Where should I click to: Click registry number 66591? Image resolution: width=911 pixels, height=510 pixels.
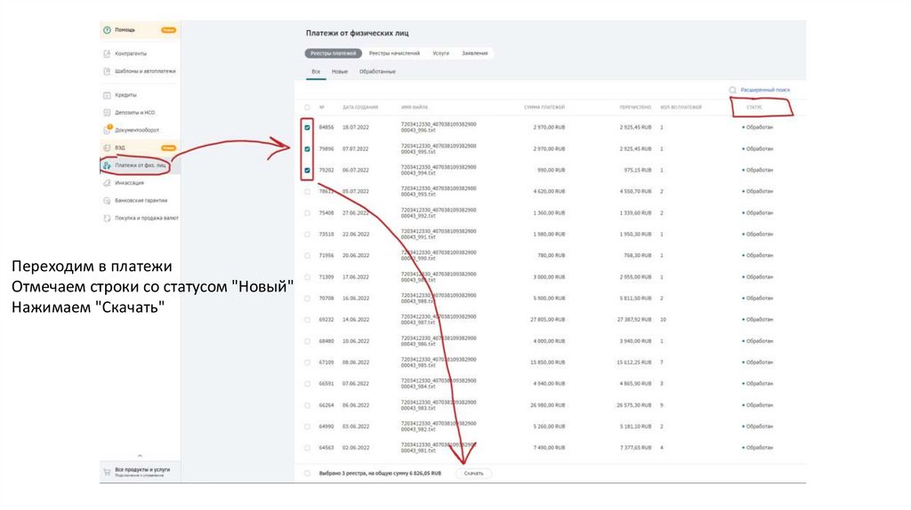click(x=327, y=384)
